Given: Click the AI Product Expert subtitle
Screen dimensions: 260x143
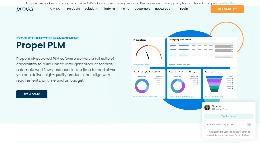Looking at the screenshot, I should pos(220,109).
